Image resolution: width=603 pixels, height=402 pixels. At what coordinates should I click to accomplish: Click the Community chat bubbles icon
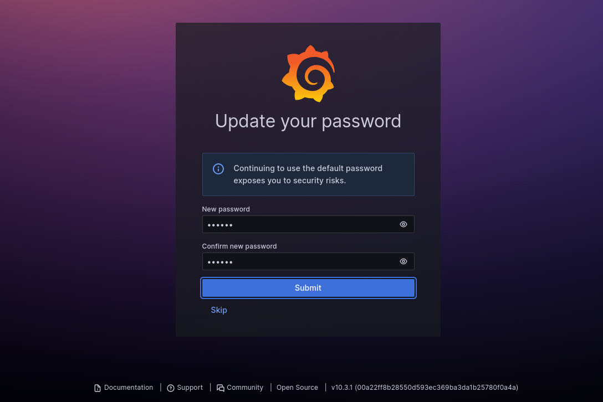coord(221,388)
